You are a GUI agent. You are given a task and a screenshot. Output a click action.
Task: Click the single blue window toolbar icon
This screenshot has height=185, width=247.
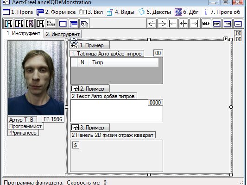[63, 24]
